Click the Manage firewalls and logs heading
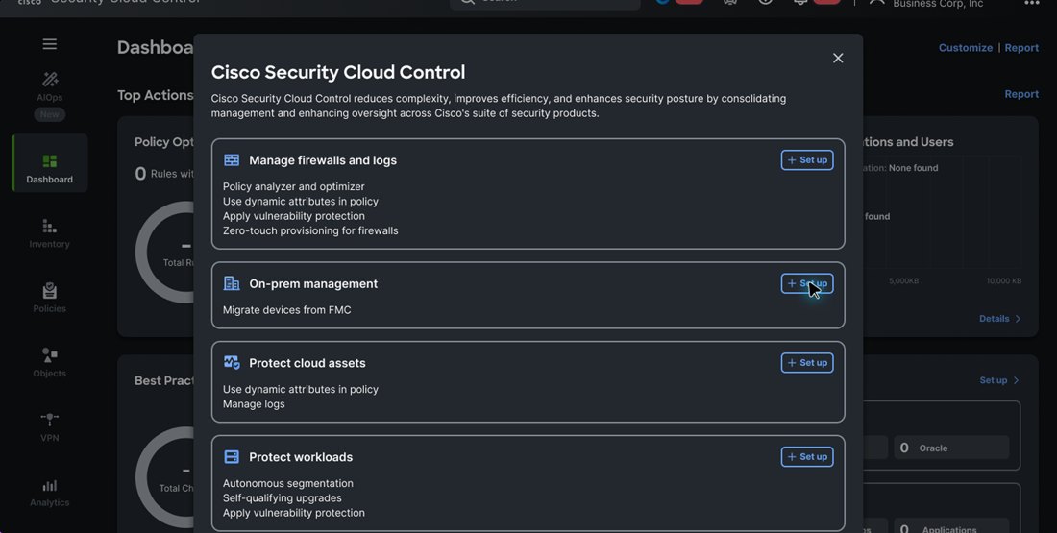 pos(323,160)
